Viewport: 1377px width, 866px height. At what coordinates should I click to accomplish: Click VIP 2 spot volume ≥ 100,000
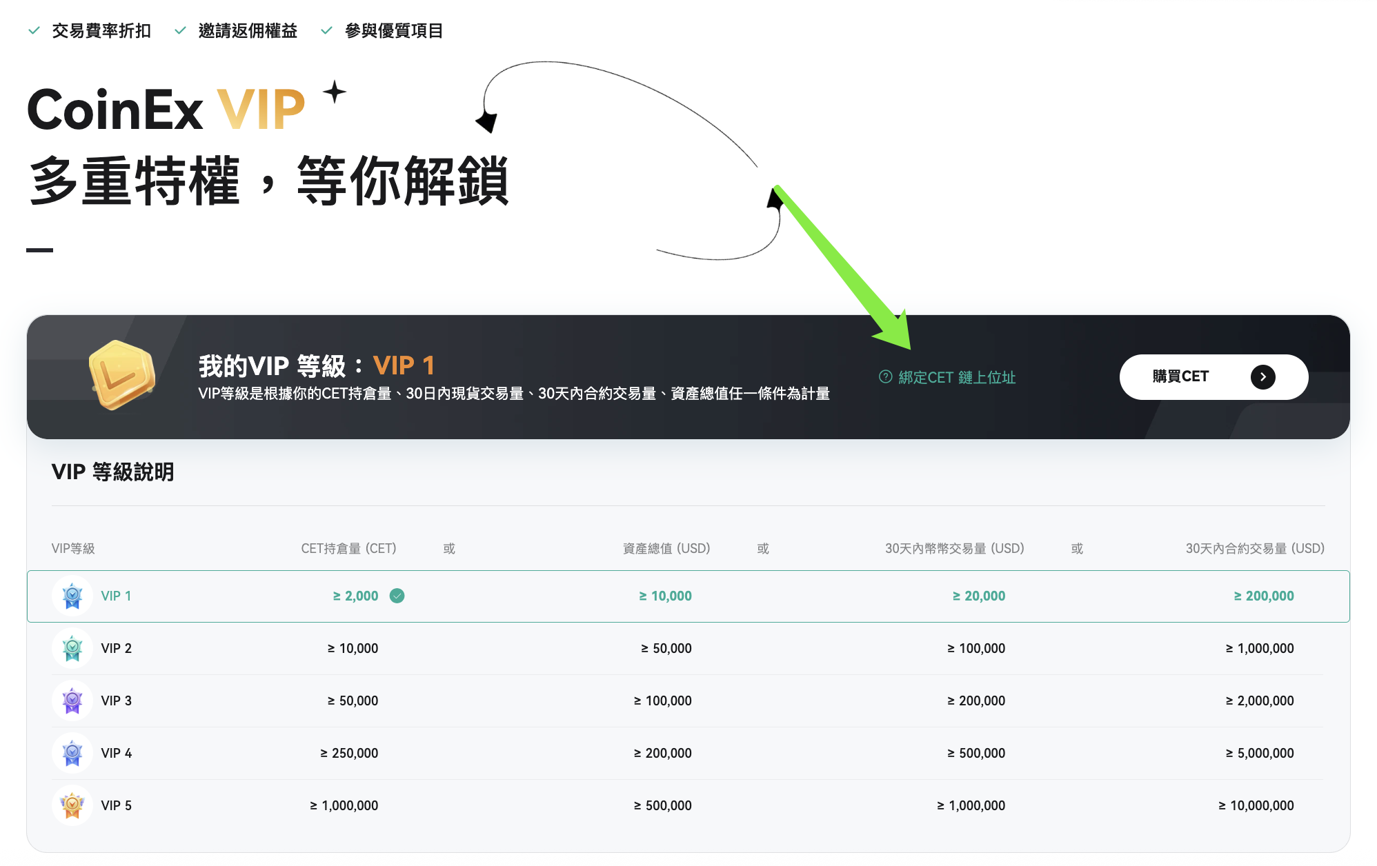976,648
